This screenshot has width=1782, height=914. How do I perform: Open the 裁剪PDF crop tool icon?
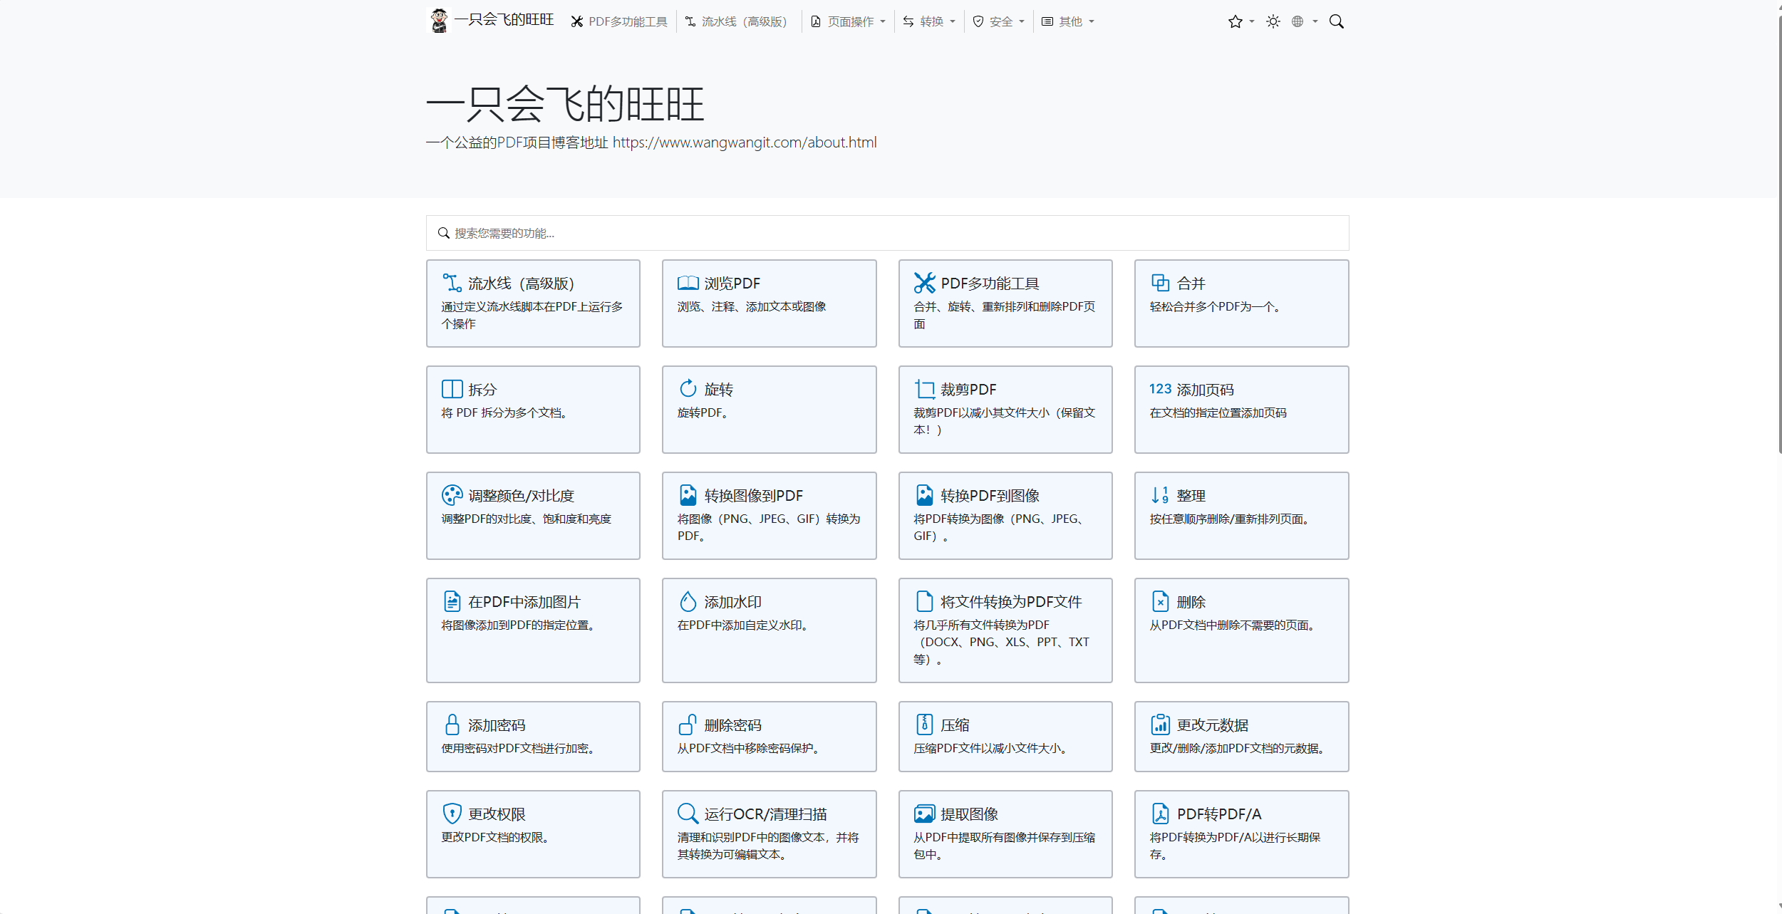tap(924, 389)
